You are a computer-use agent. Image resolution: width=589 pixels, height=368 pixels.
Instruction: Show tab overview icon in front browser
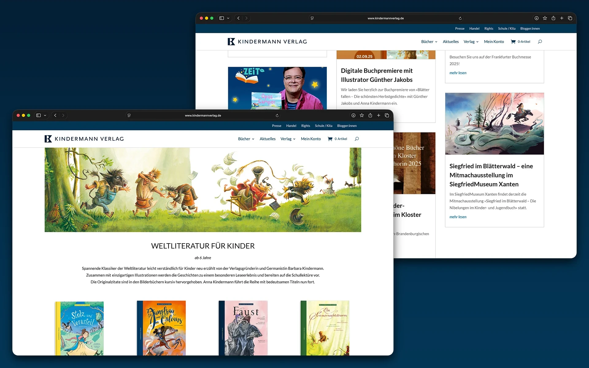click(387, 115)
